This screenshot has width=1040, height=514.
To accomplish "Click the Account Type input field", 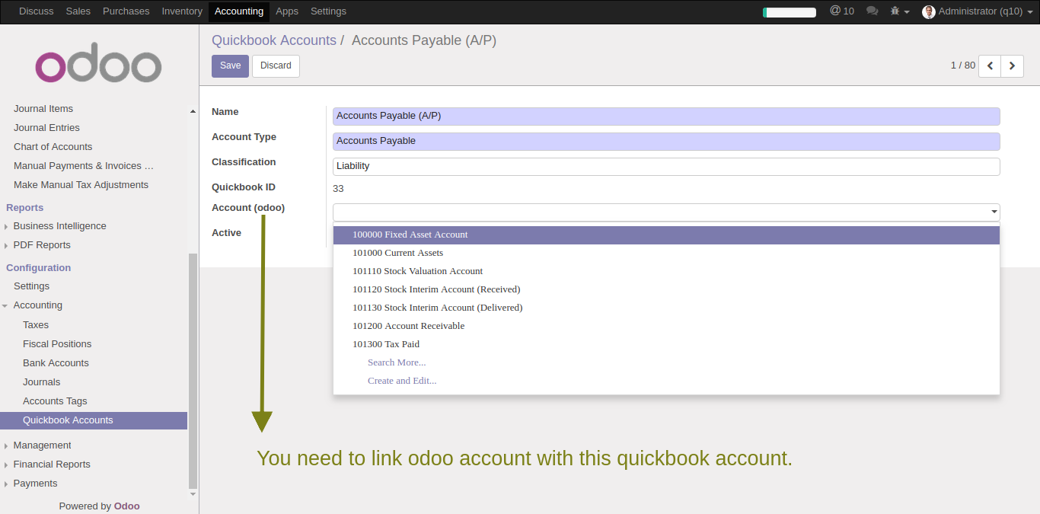I will (666, 142).
